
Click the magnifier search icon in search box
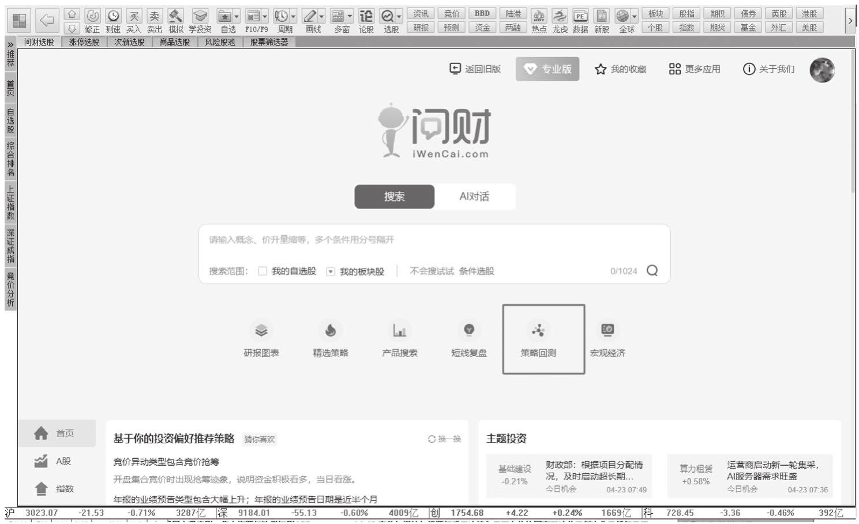tap(652, 270)
